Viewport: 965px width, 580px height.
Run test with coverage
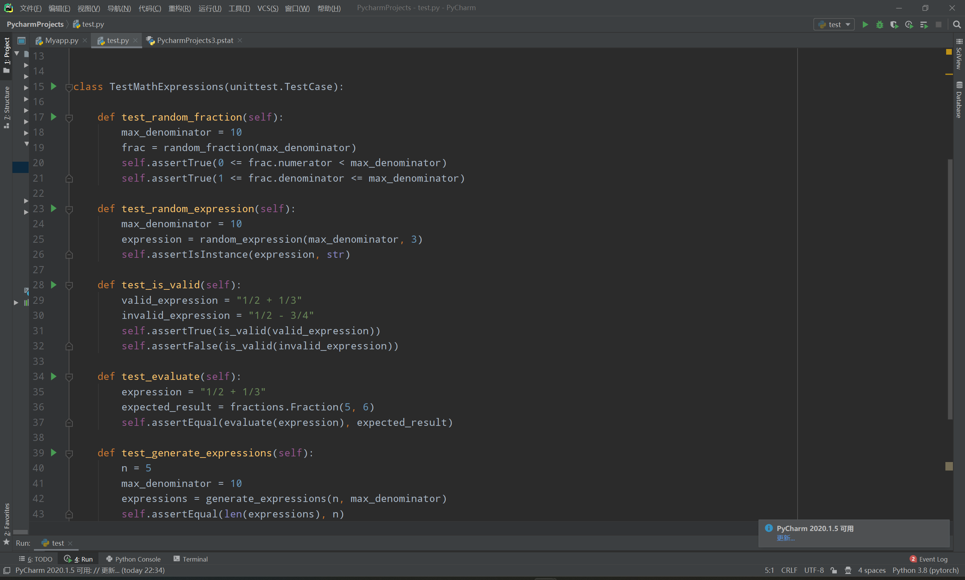(894, 24)
